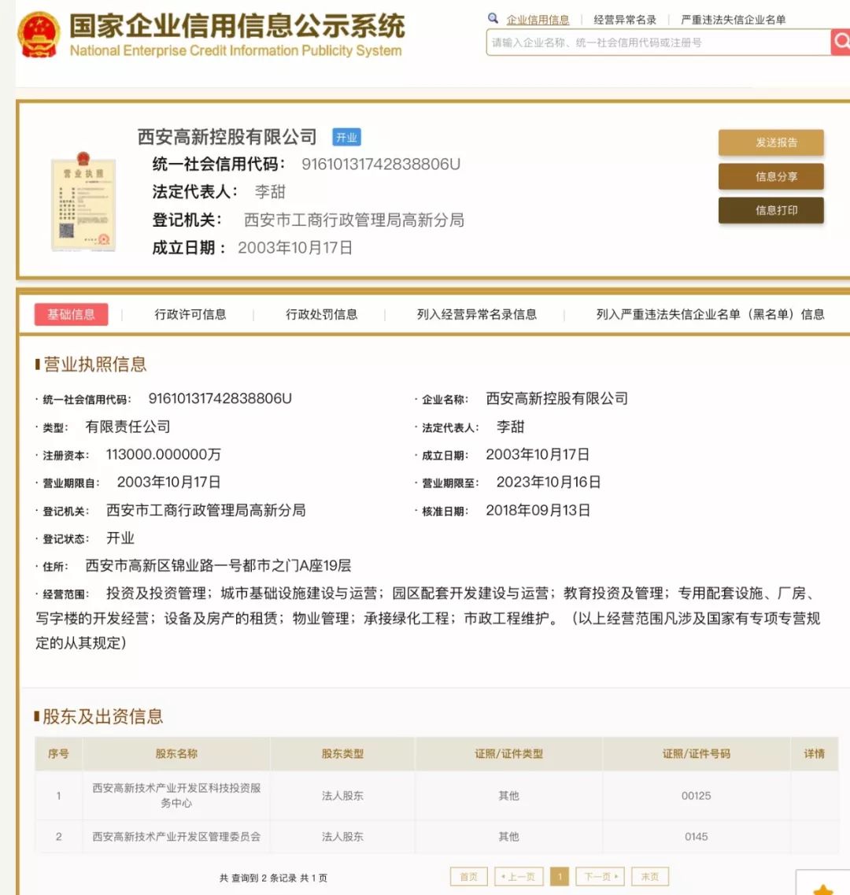Click registered capital 113000.000000万
The width and height of the screenshot is (850, 895).
coord(163,454)
